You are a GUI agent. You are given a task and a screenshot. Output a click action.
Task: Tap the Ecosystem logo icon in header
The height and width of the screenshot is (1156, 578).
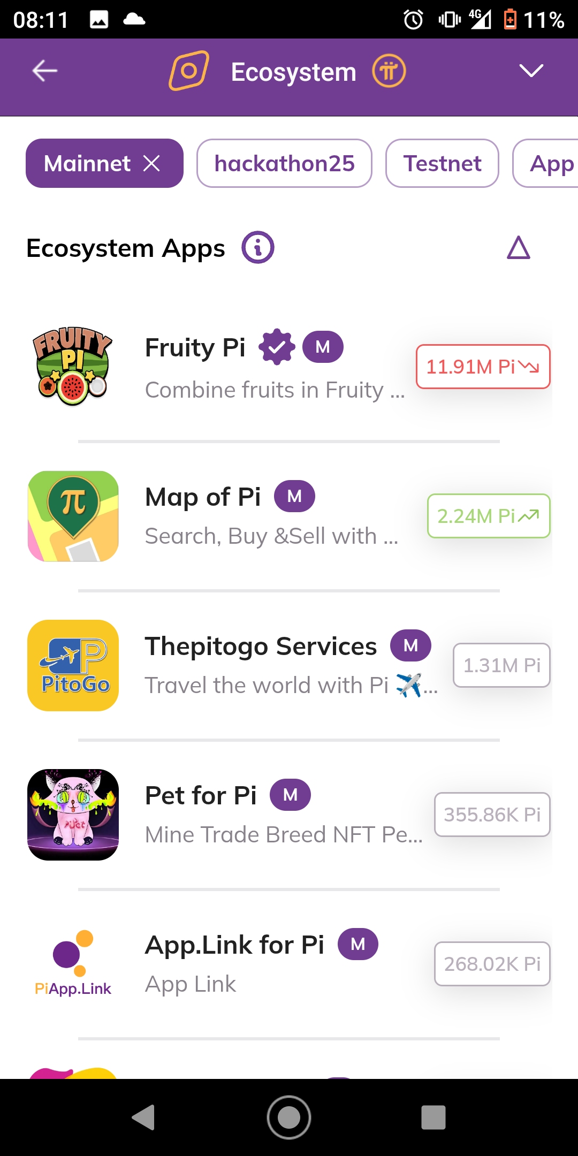click(x=188, y=71)
